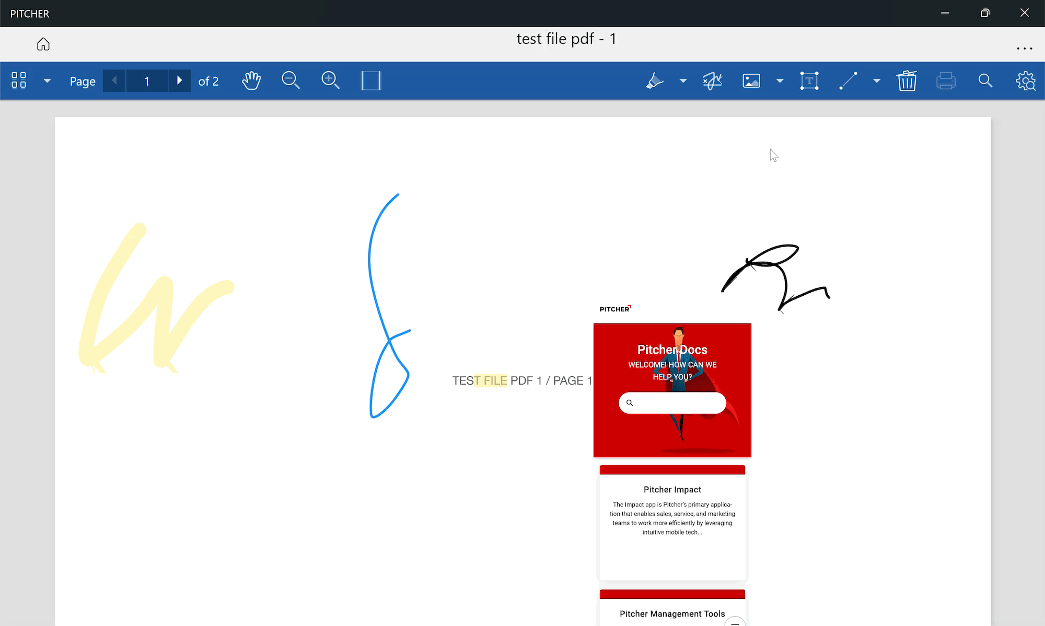The height and width of the screenshot is (626, 1045).
Task: Select the insert image tool
Action: 751,80
